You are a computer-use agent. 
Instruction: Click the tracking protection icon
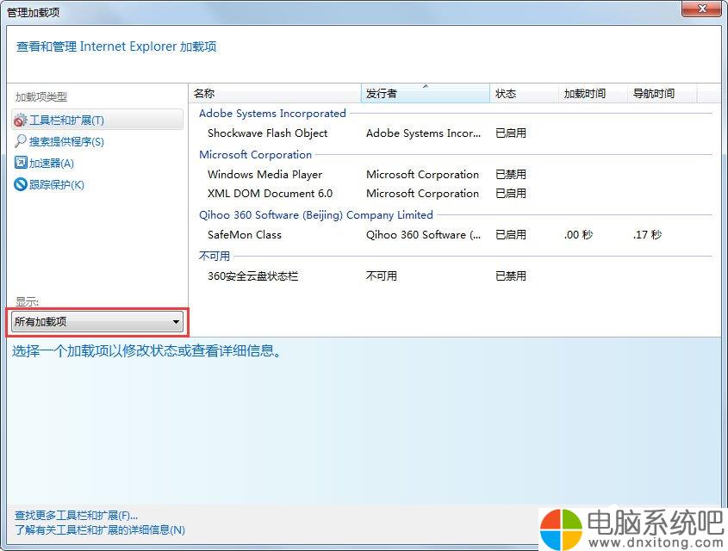[x=21, y=184]
